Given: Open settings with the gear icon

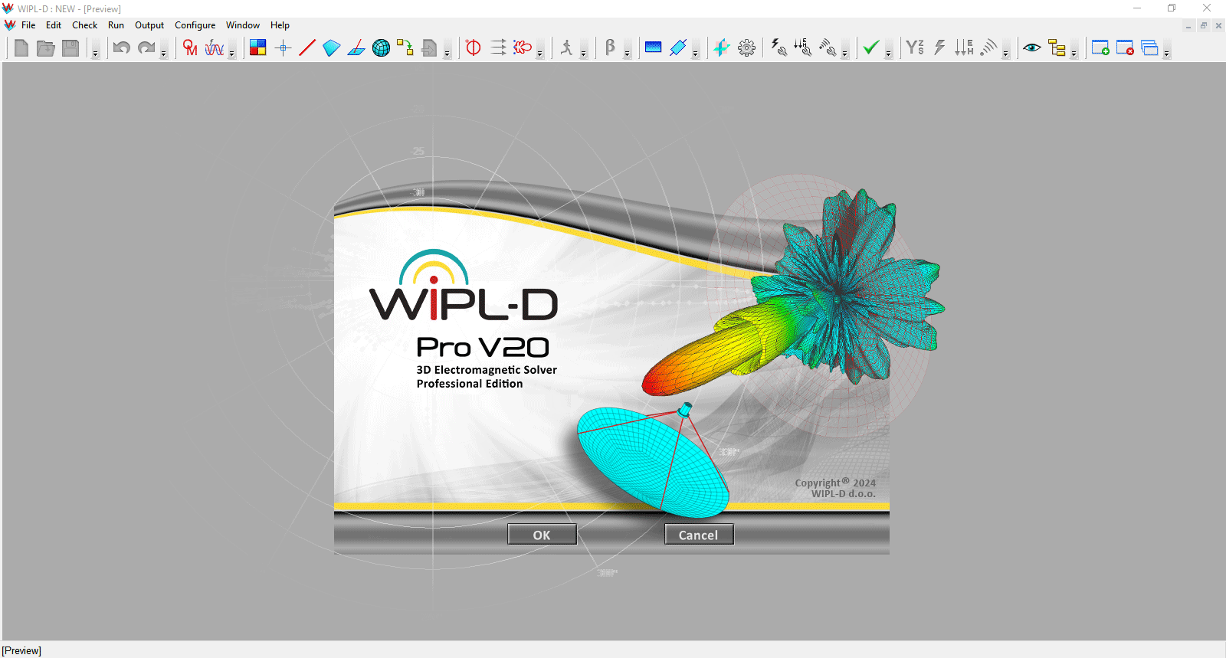Looking at the screenshot, I should pyautogui.click(x=746, y=48).
